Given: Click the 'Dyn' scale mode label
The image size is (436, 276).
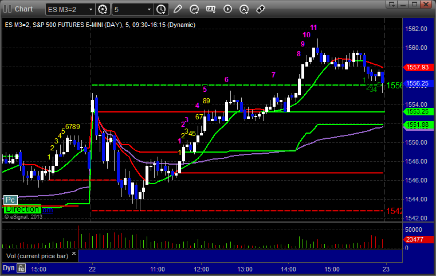Looking at the screenshot, I should click(9, 268).
